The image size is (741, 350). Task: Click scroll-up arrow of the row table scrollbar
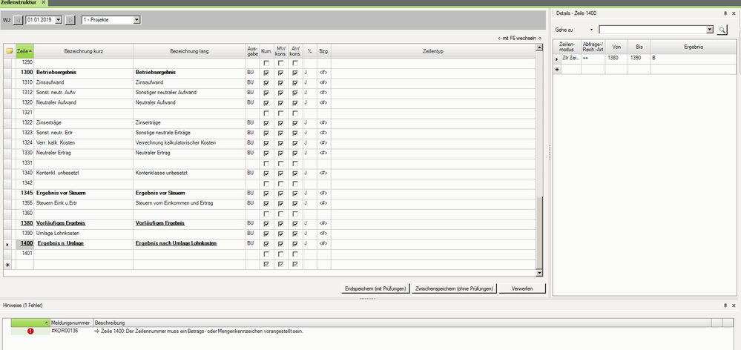539,47
